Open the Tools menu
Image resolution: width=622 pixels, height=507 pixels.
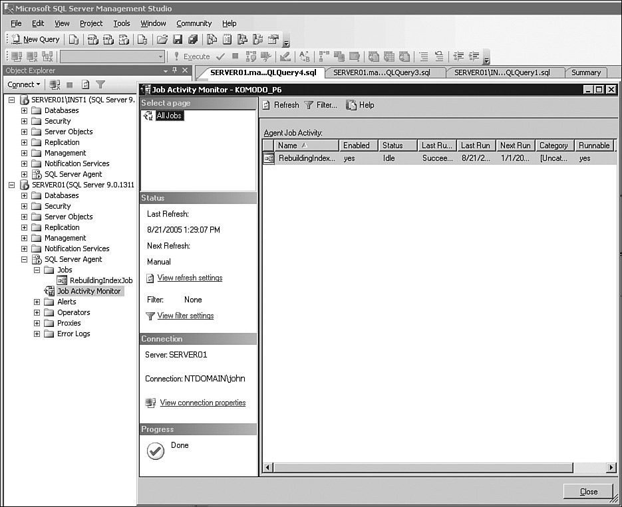tap(121, 23)
